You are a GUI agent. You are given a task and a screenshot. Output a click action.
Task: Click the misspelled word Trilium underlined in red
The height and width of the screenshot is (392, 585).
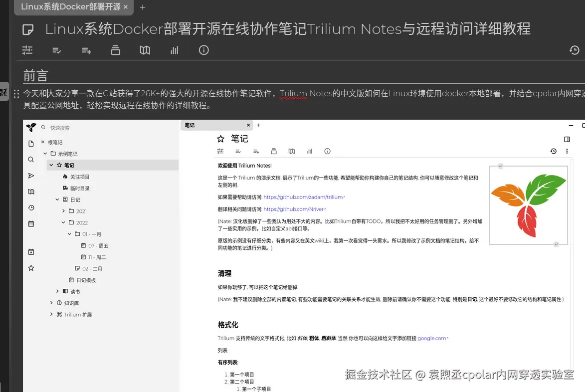293,93
